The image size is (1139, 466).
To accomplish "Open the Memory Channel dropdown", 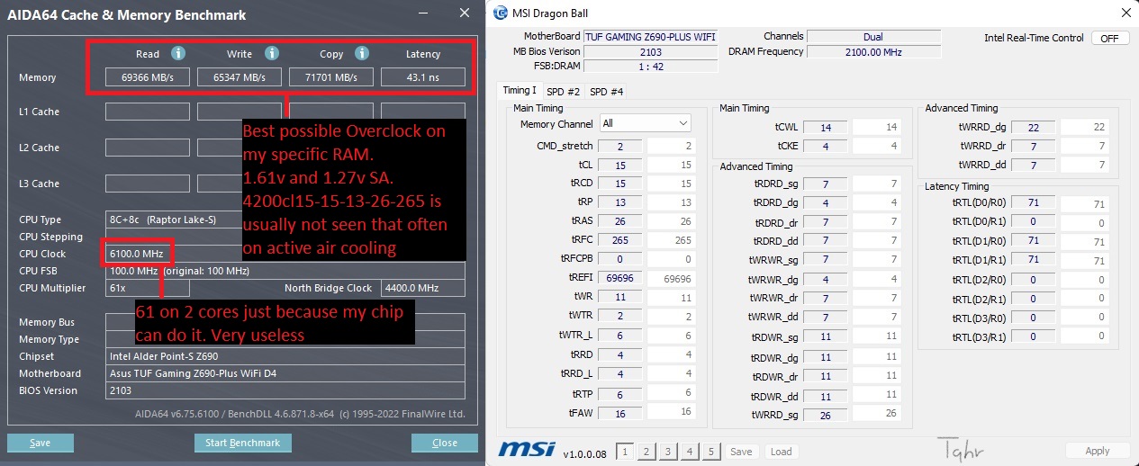I will point(645,123).
